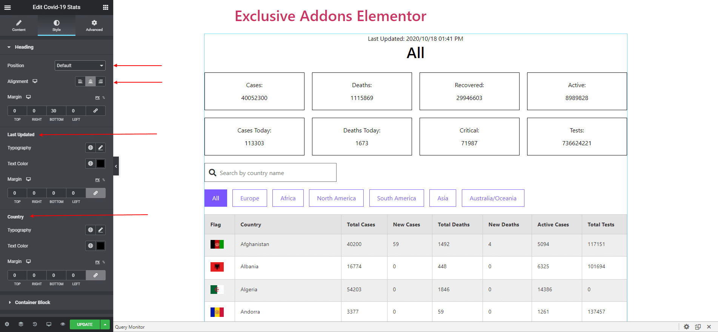Edit Last Updated typography with pencil icon

coord(101,148)
